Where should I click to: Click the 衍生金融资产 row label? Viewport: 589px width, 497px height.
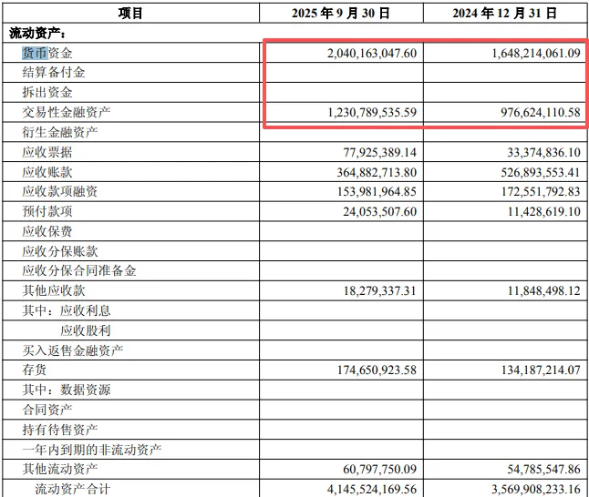coord(60,132)
